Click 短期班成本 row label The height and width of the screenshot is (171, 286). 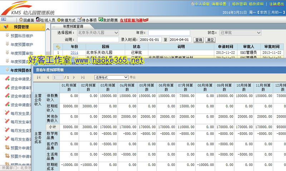pyautogui.click(x=52, y=167)
